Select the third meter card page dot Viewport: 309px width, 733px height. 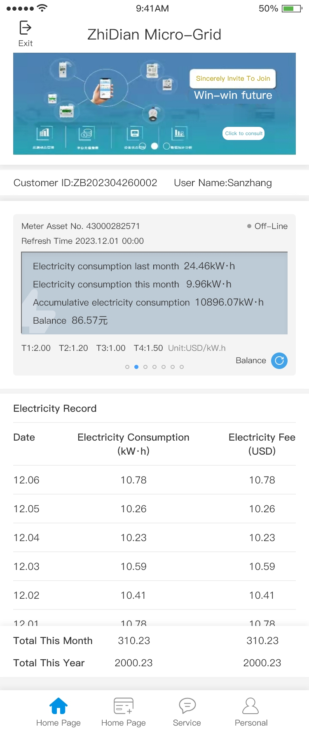coord(145,367)
